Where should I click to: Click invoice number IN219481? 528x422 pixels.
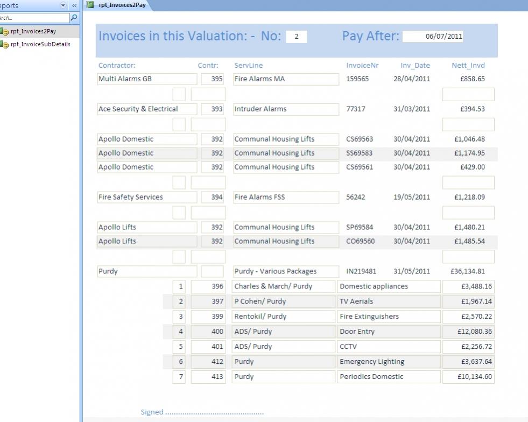pos(361,271)
